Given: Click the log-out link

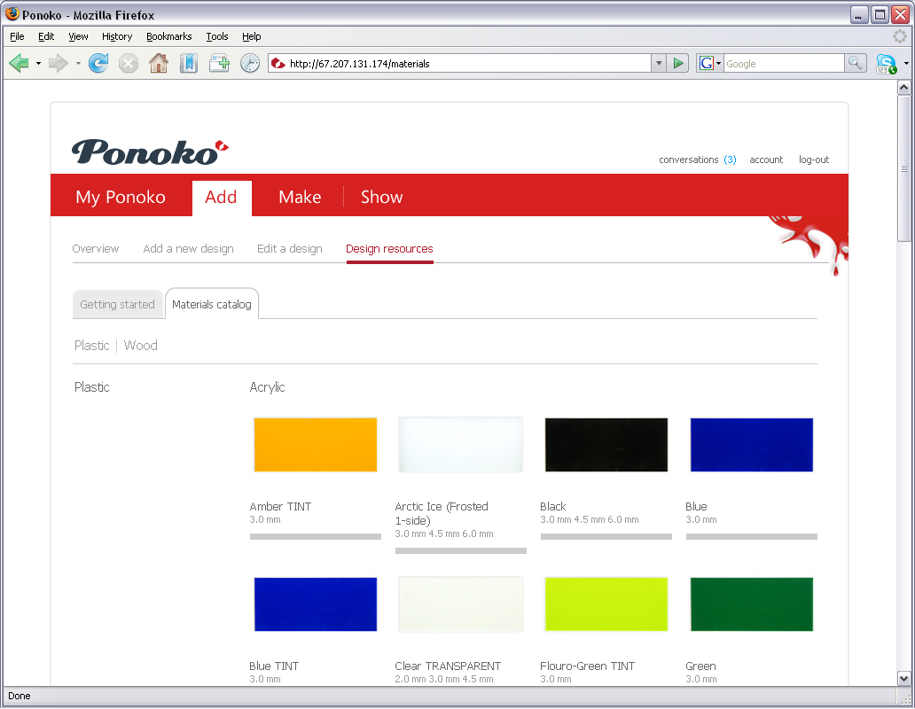Looking at the screenshot, I should pos(813,160).
